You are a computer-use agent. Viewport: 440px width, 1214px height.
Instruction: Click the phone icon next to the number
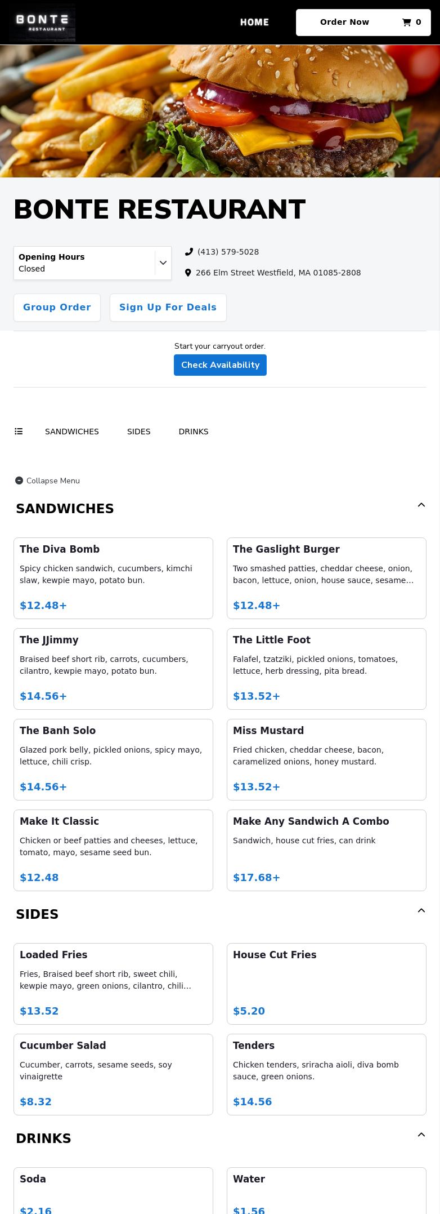(x=189, y=252)
